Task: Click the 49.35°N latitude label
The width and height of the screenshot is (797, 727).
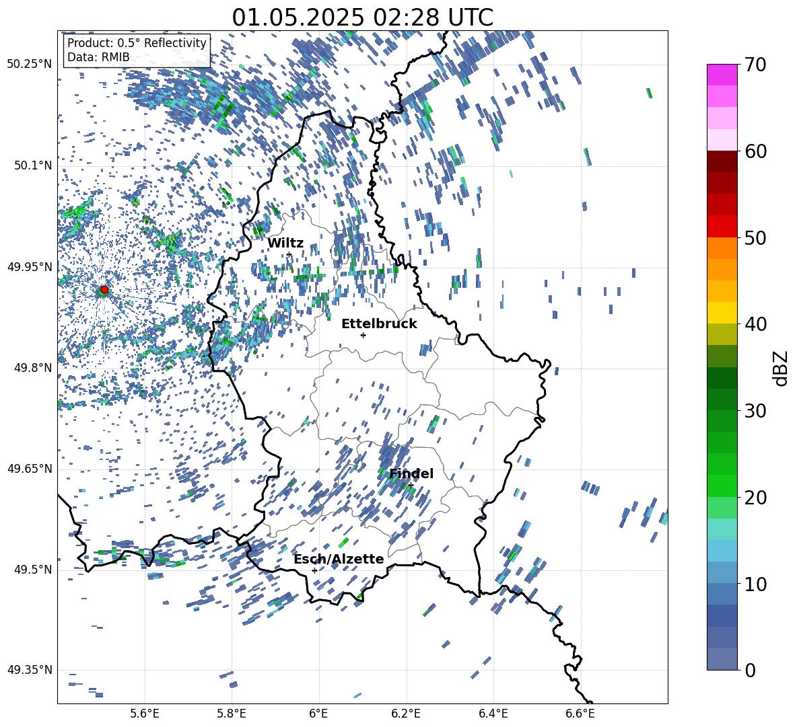Action: (x=30, y=670)
